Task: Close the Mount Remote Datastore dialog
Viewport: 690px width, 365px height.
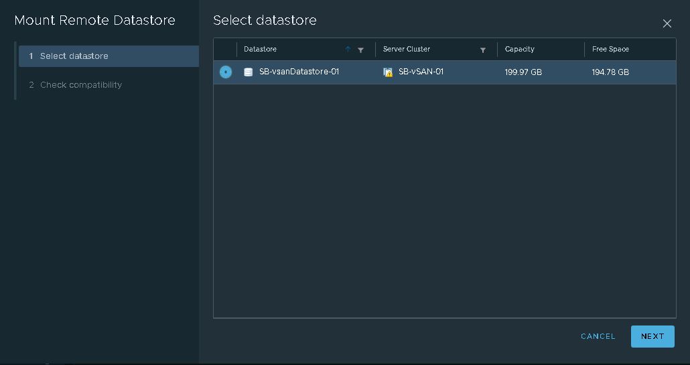Action: (667, 23)
